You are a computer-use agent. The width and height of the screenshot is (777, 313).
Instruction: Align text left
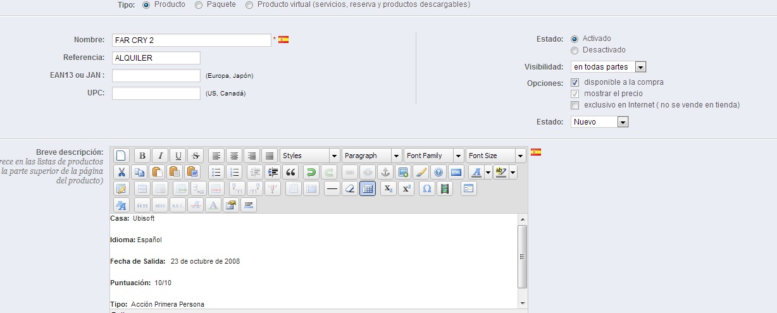coord(216,156)
